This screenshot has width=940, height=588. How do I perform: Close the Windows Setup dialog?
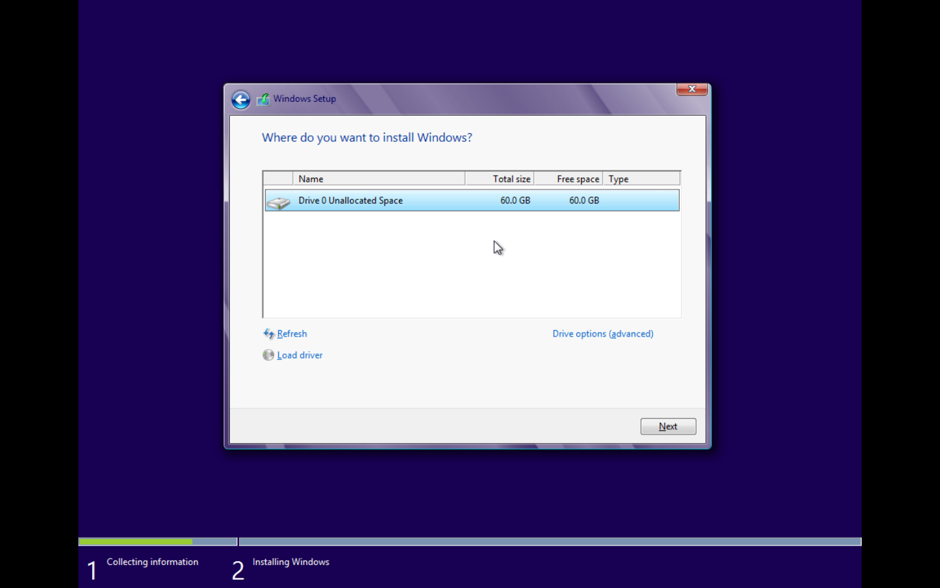click(x=692, y=89)
